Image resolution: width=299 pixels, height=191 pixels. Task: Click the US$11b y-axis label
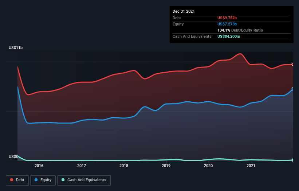coord(16,48)
